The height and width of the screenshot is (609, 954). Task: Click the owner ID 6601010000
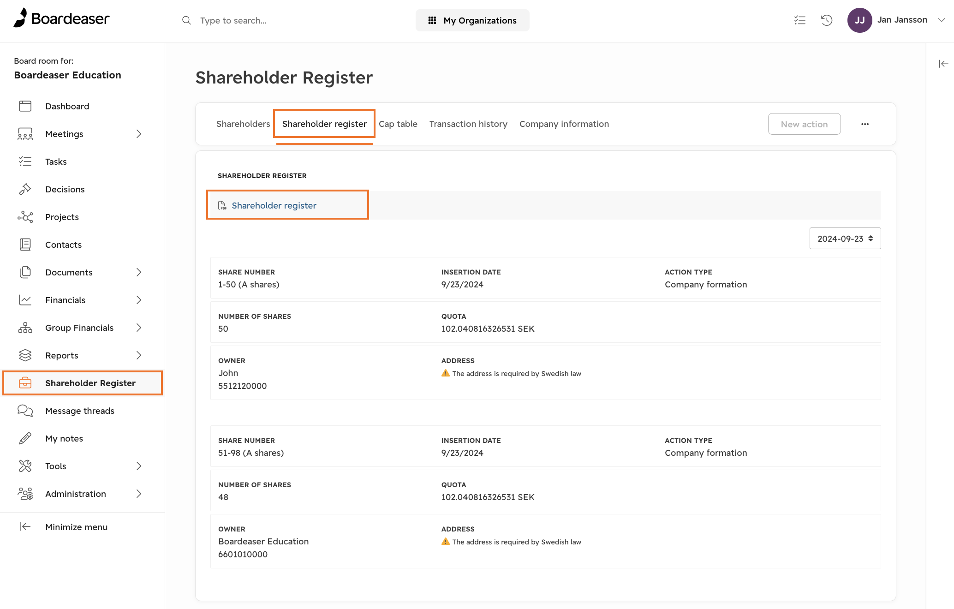[x=243, y=554]
